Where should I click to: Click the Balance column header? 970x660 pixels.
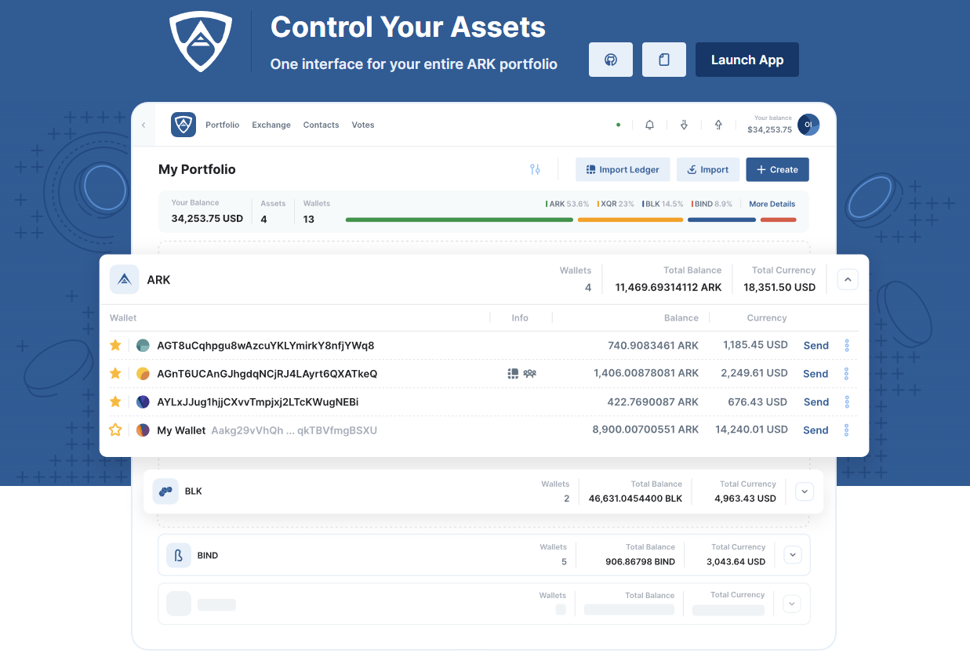pyautogui.click(x=681, y=318)
